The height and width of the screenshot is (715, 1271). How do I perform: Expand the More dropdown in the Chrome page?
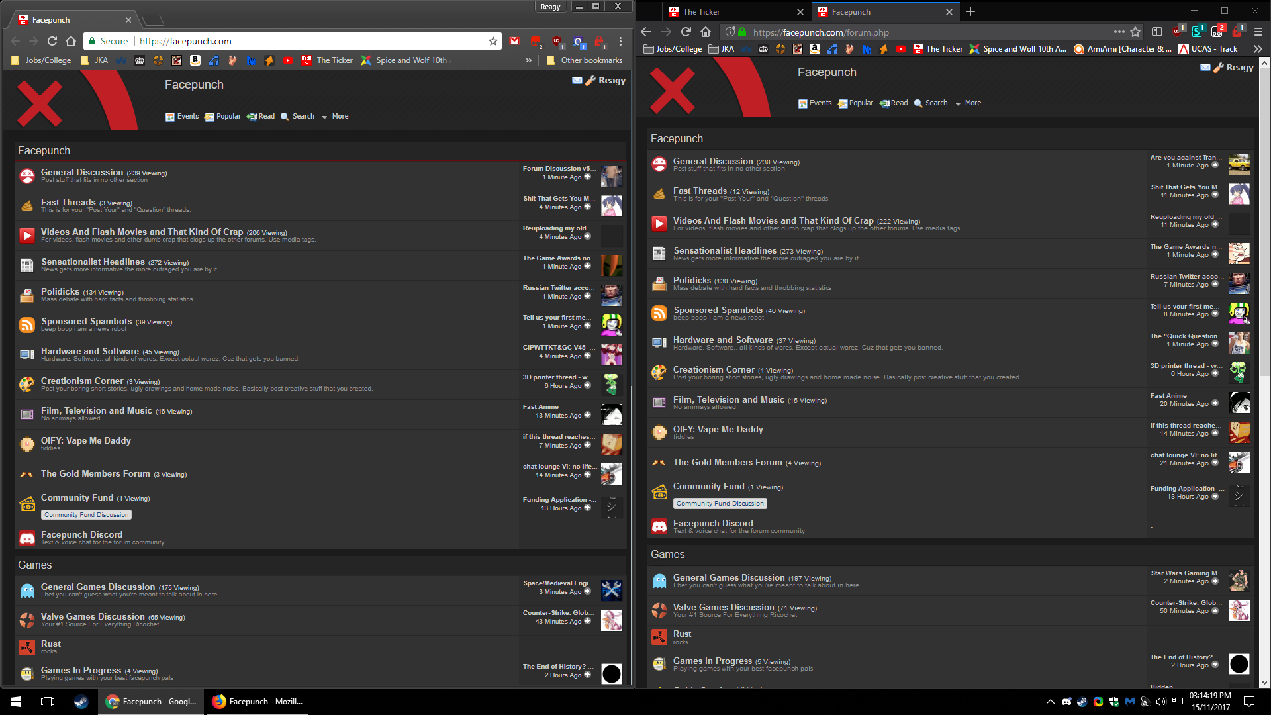point(335,117)
